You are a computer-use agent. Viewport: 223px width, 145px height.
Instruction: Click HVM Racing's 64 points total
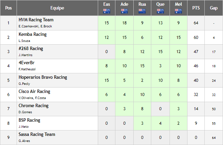[x=196, y=23]
